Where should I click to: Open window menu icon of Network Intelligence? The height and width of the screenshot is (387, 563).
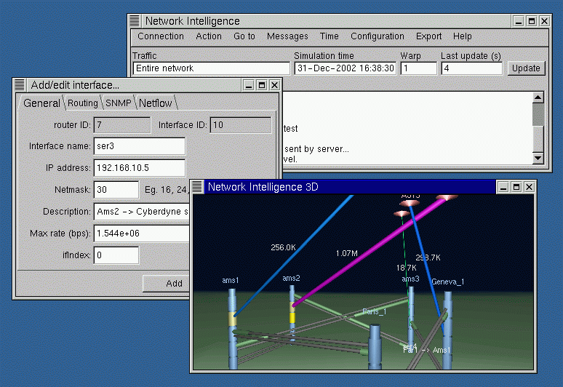(135, 21)
